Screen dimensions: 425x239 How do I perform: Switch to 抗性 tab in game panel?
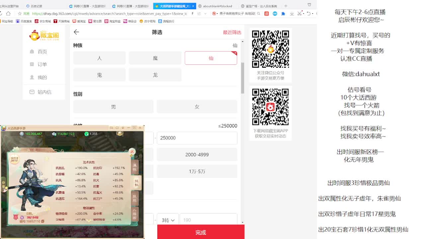[x=136, y=183]
